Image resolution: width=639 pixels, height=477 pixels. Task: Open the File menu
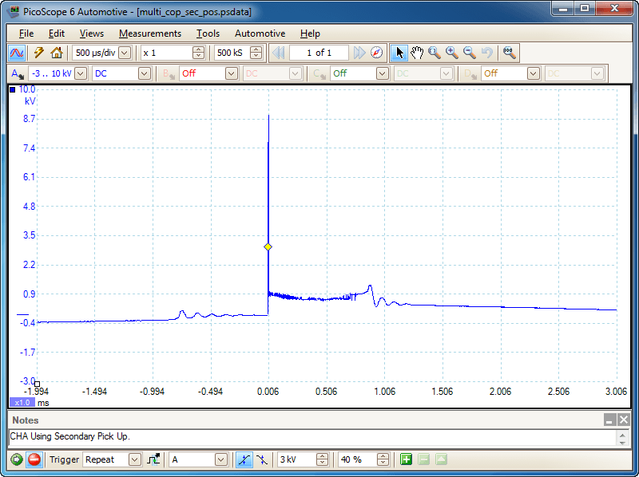[x=26, y=34]
